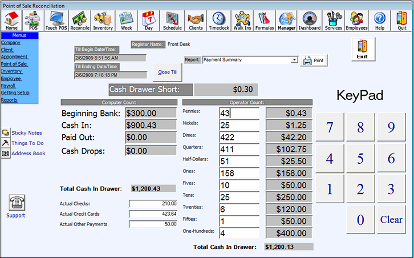The width and height of the screenshot is (414, 258).
Task: Open Things To Do hammer icon
Action: point(6,143)
